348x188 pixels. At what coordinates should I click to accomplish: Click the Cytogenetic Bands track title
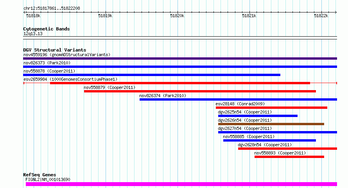(47, 29)
